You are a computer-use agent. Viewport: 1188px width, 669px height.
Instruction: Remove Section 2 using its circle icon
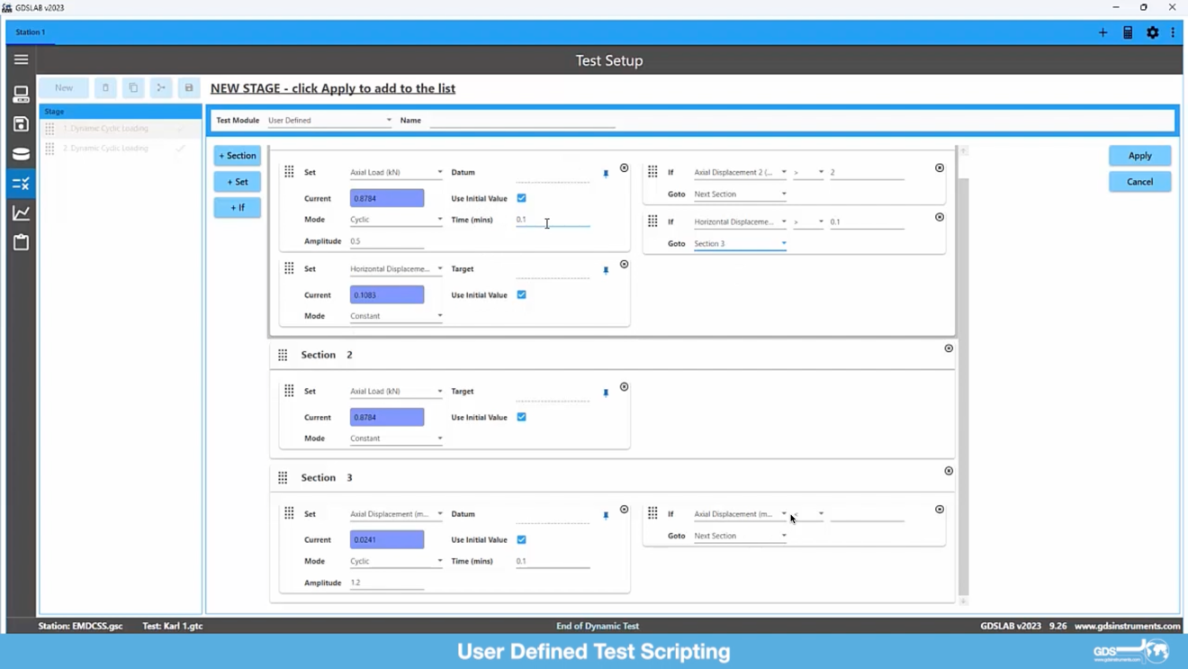point(949,348)
